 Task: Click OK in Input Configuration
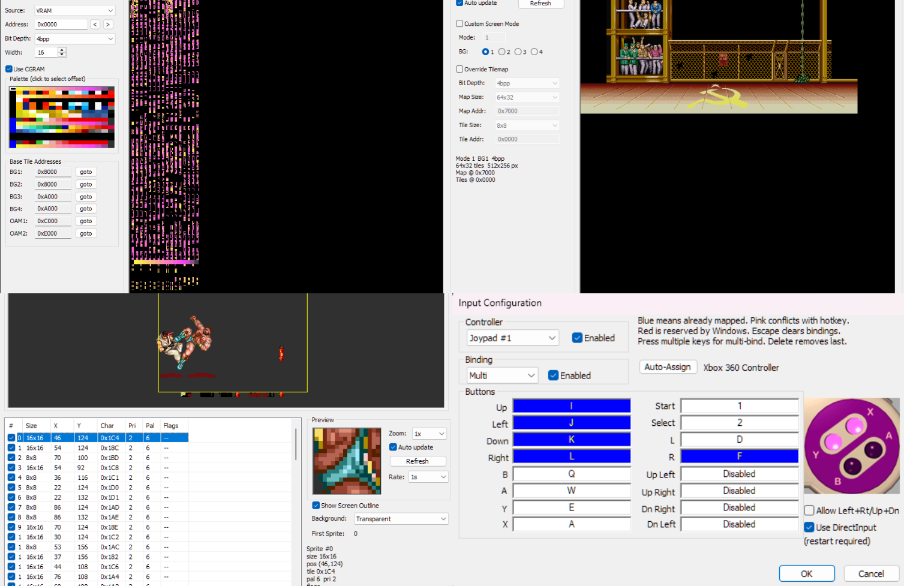[x=806, y=573]
